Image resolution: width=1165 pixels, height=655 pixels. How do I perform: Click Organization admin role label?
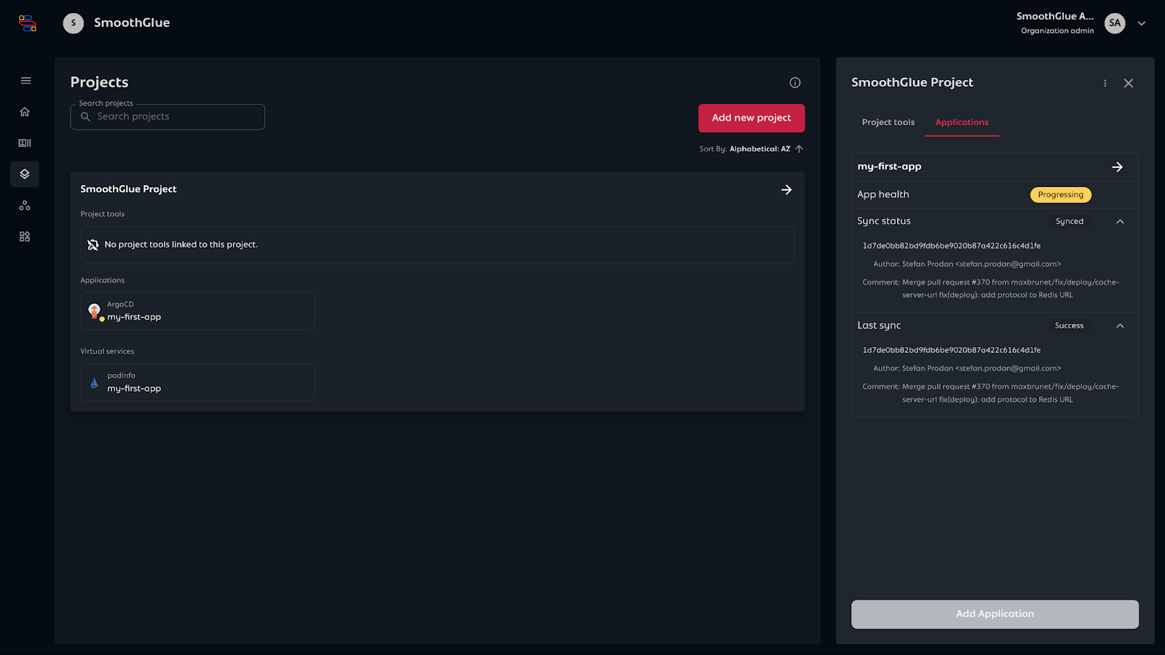[1057, 31]
